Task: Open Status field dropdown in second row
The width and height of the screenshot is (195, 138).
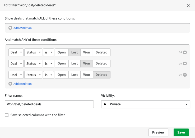Action: pyautogui.click(x=33, y=63)
